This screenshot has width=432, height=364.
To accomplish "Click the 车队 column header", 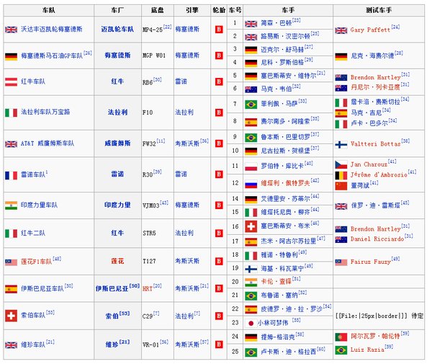I will 48,11.
